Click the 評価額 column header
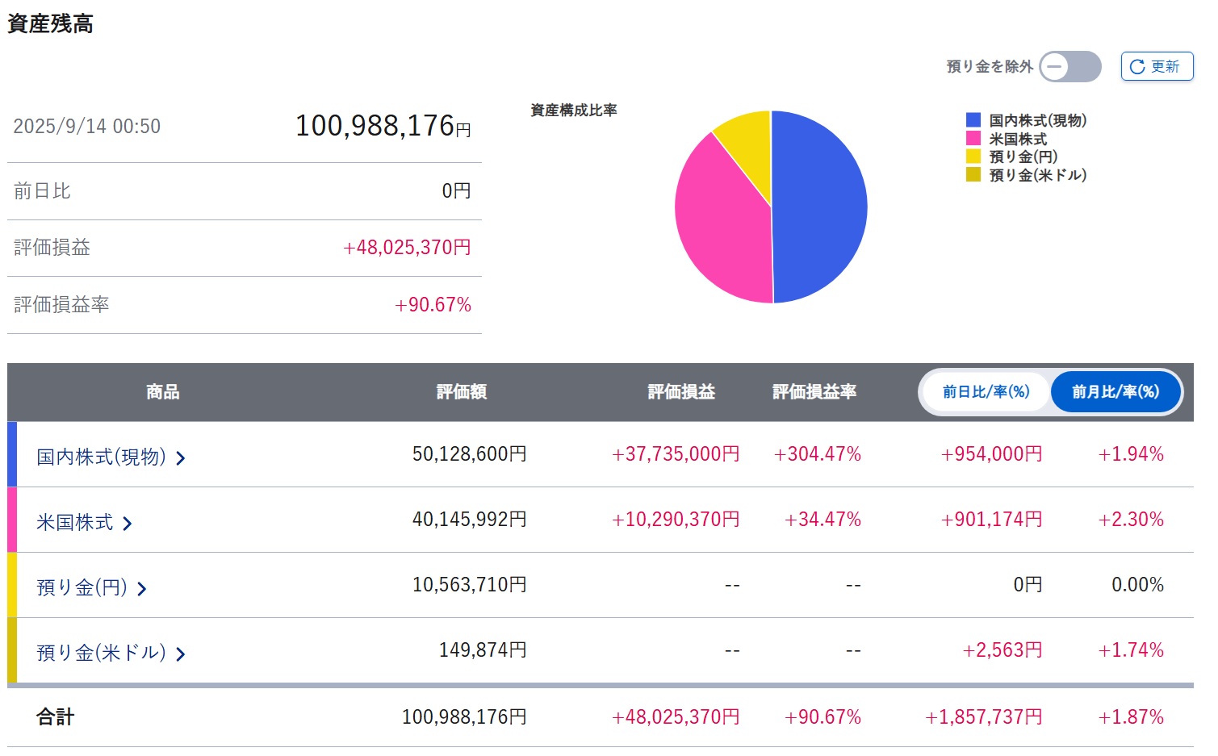 coord(462,392)
